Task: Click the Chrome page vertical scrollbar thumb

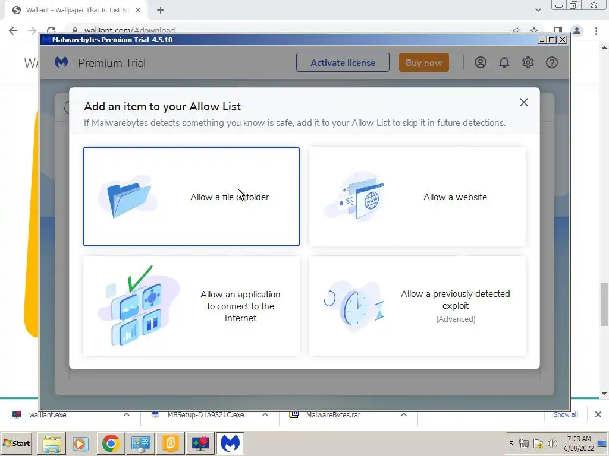Action: point(604,305)
